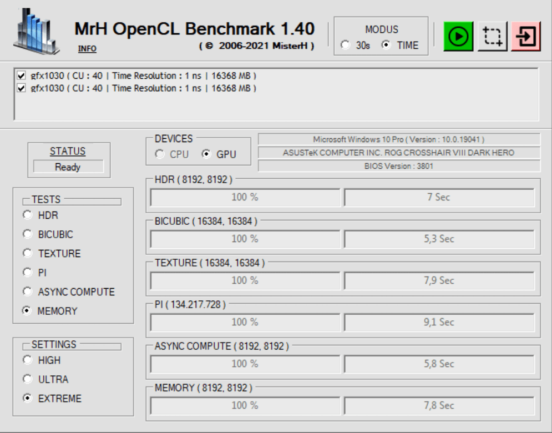This screenshot has height=433, width=552.
Task: Click the BICUBIC 100 % progress bar
Action: point(245,239)
